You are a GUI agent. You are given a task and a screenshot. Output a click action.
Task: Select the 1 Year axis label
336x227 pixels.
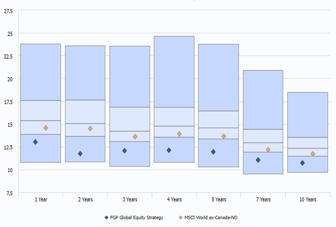click(41, 200)
